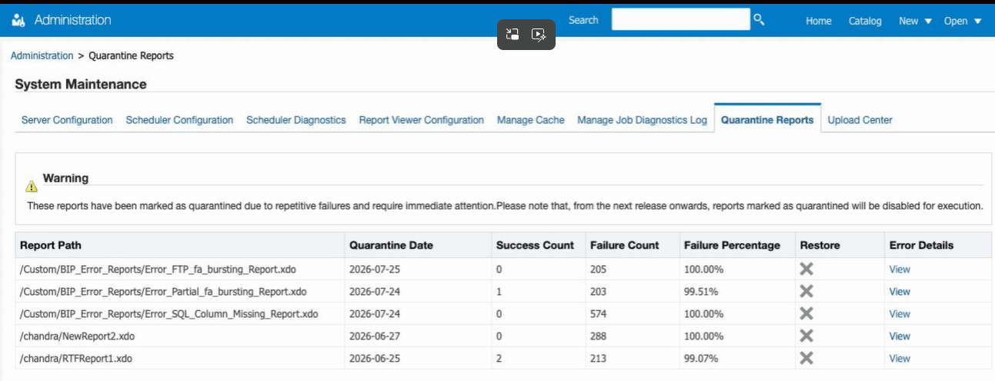The height and width of the screenshot is (381, 995).
Task: Open the New dropdown menu
Action: 915,21
